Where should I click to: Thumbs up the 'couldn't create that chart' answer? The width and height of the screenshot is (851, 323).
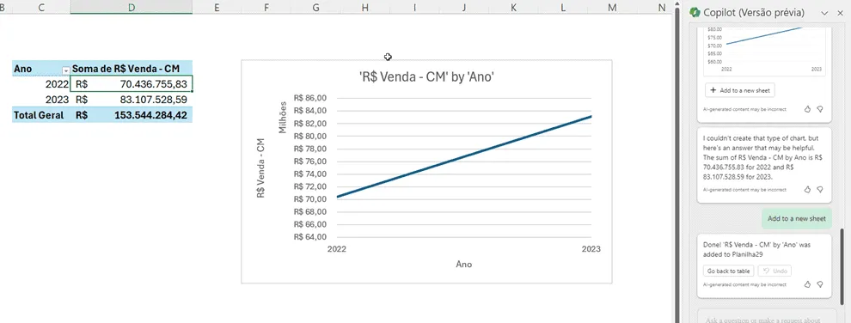pyautogui.click(x=807, y=190)
